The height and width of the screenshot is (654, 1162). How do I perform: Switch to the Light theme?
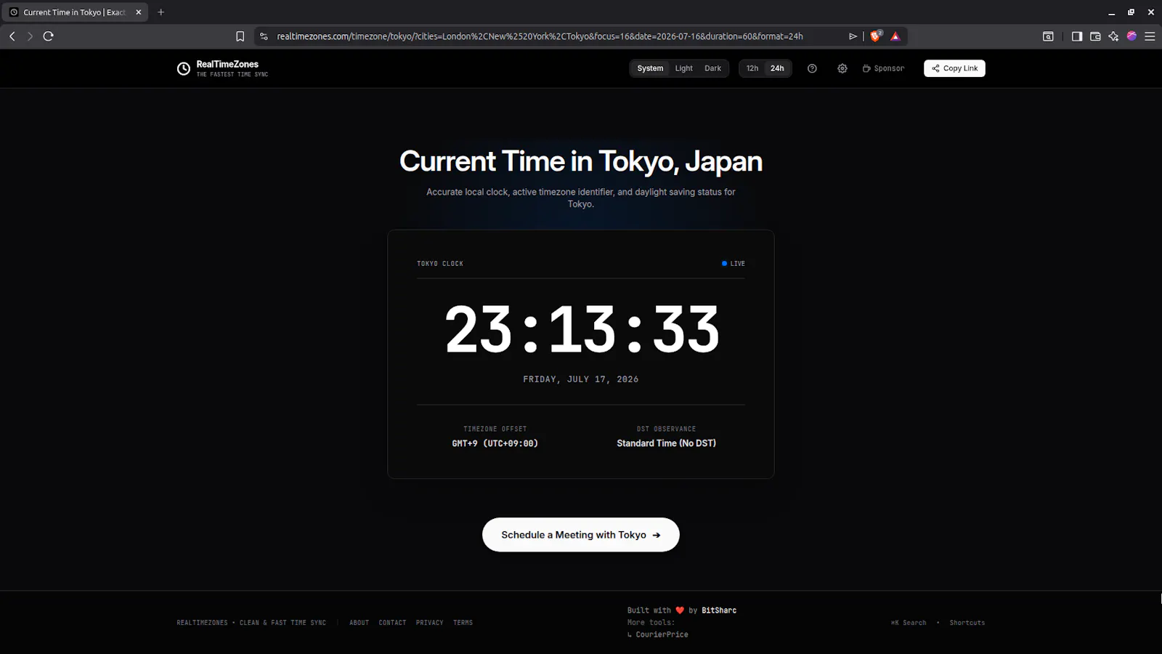(683, 68)
